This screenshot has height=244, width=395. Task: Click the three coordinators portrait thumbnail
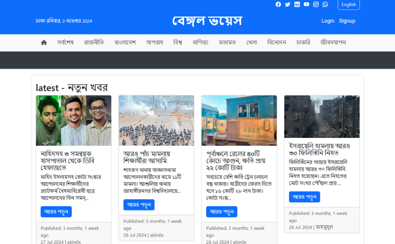pyautogui.click(x=74, y=120)
